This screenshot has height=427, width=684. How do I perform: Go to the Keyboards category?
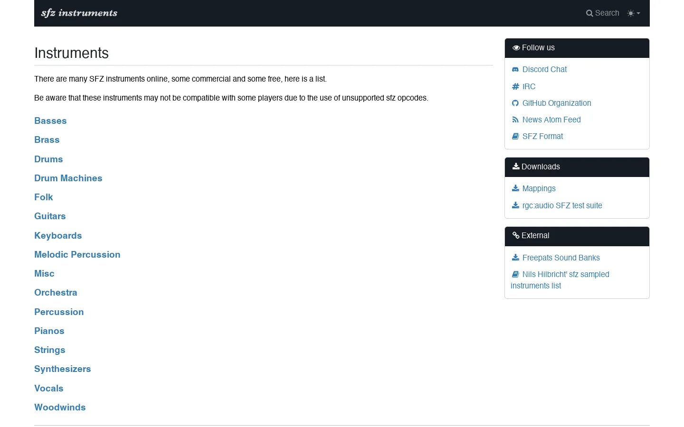pyautogui.click(x=58, y=235)
